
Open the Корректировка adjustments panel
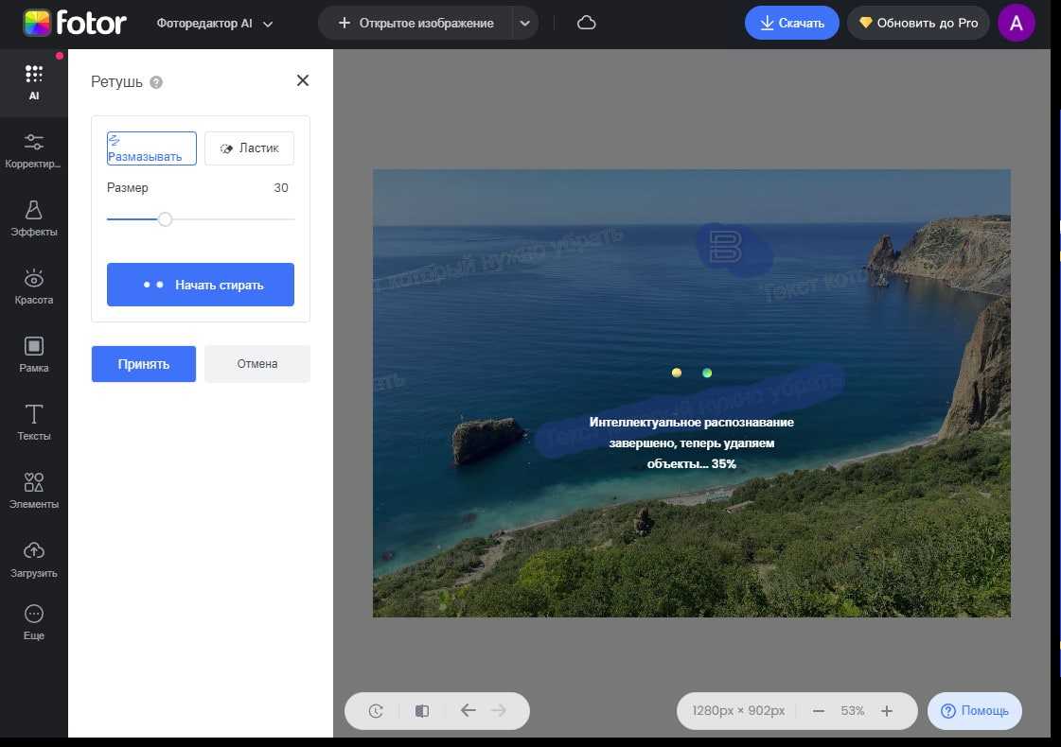click(34, 150)
